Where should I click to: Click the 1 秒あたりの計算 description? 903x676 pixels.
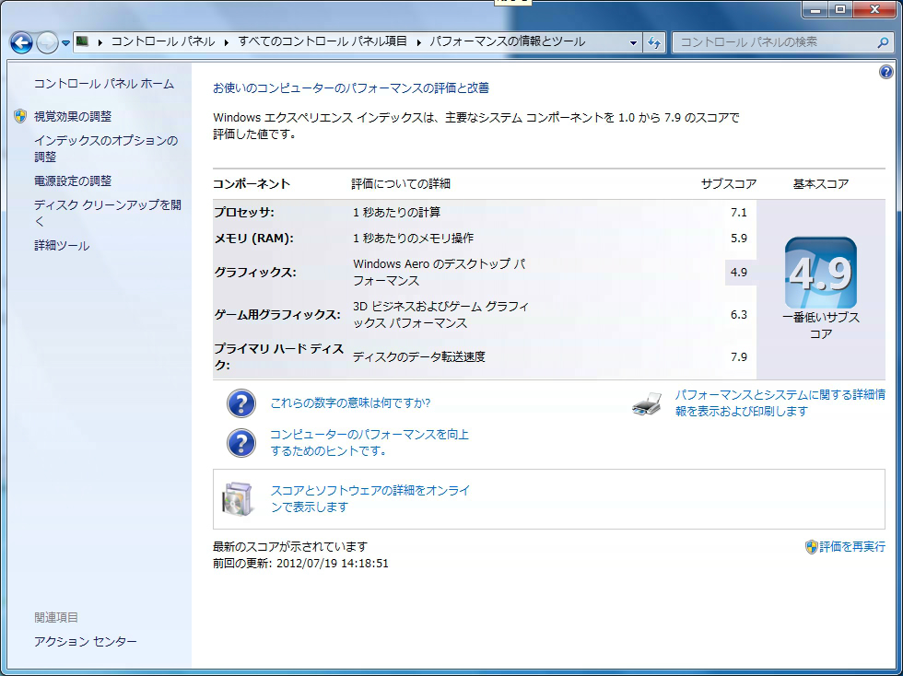(397, 213)
